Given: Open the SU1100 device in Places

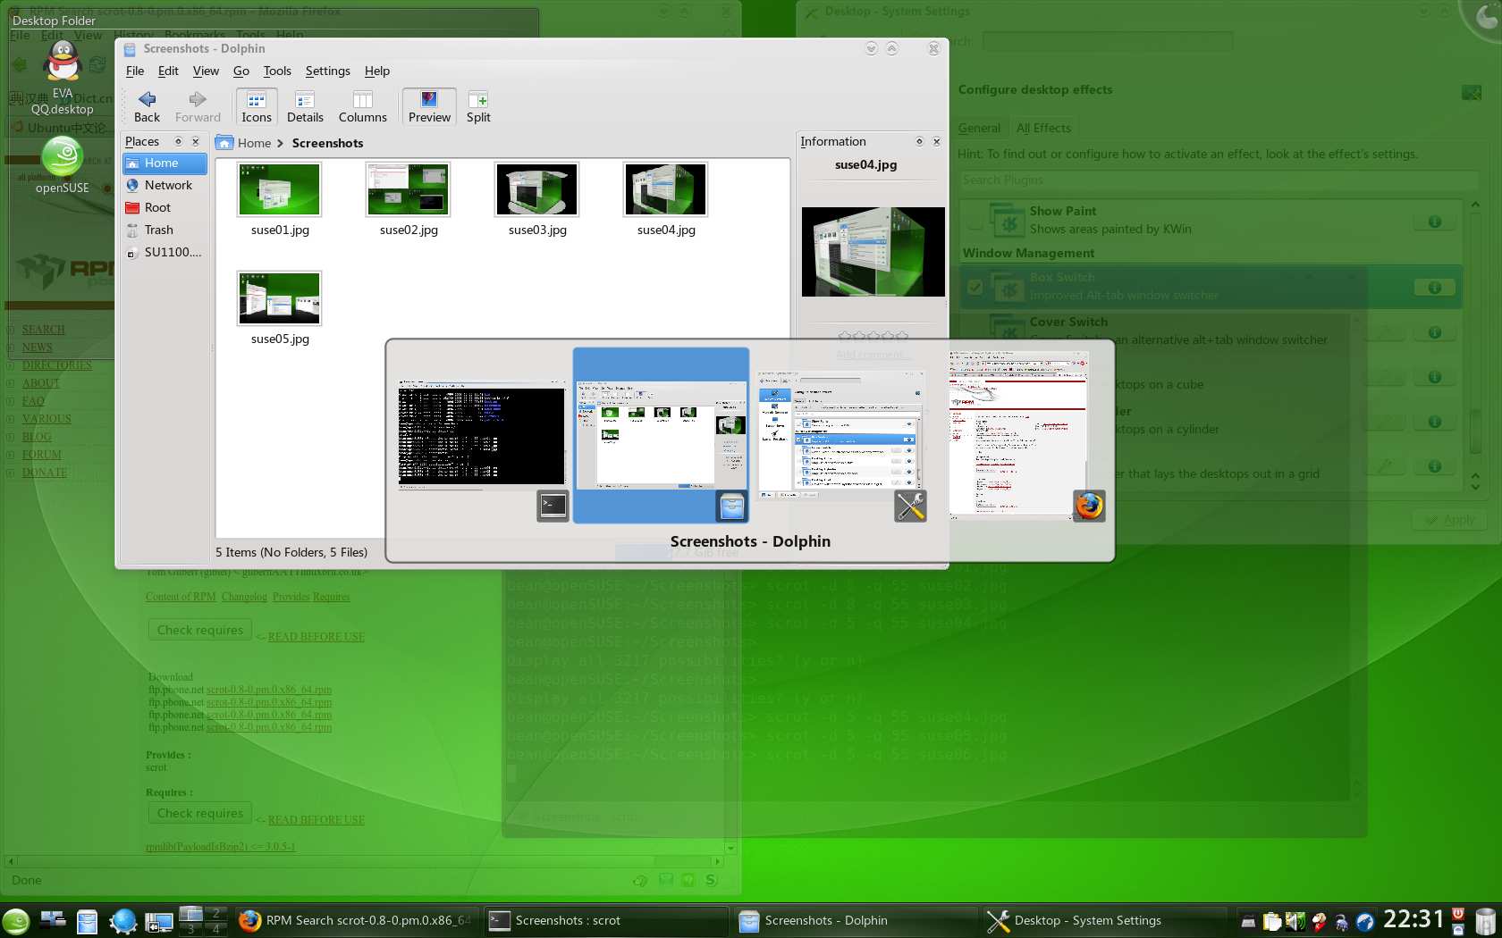Looking at the screenshot, I should tap(165, 252).
